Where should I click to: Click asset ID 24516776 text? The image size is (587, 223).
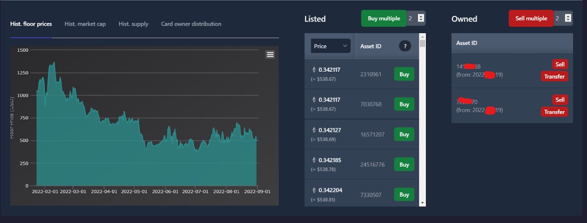click(372, 164)
